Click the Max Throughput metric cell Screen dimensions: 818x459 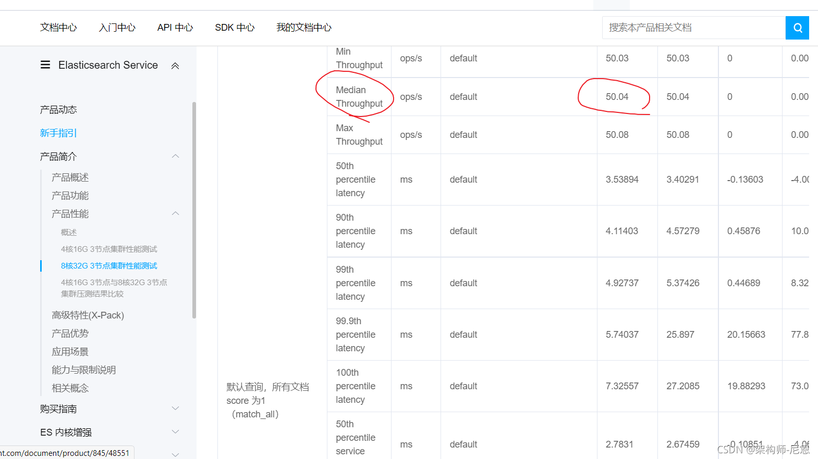tap(359, 135)
